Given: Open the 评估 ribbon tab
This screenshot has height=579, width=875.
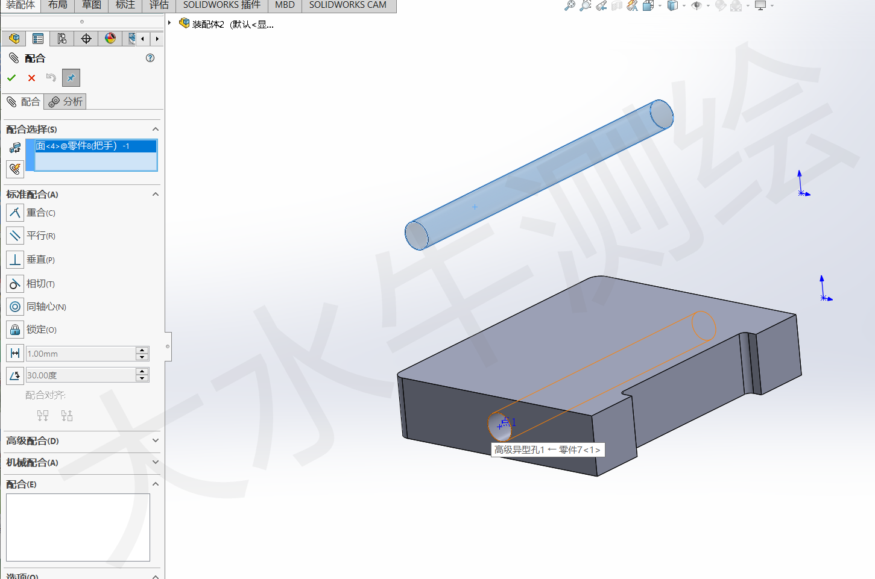Looking at the screenshot, I should (159, 5).
